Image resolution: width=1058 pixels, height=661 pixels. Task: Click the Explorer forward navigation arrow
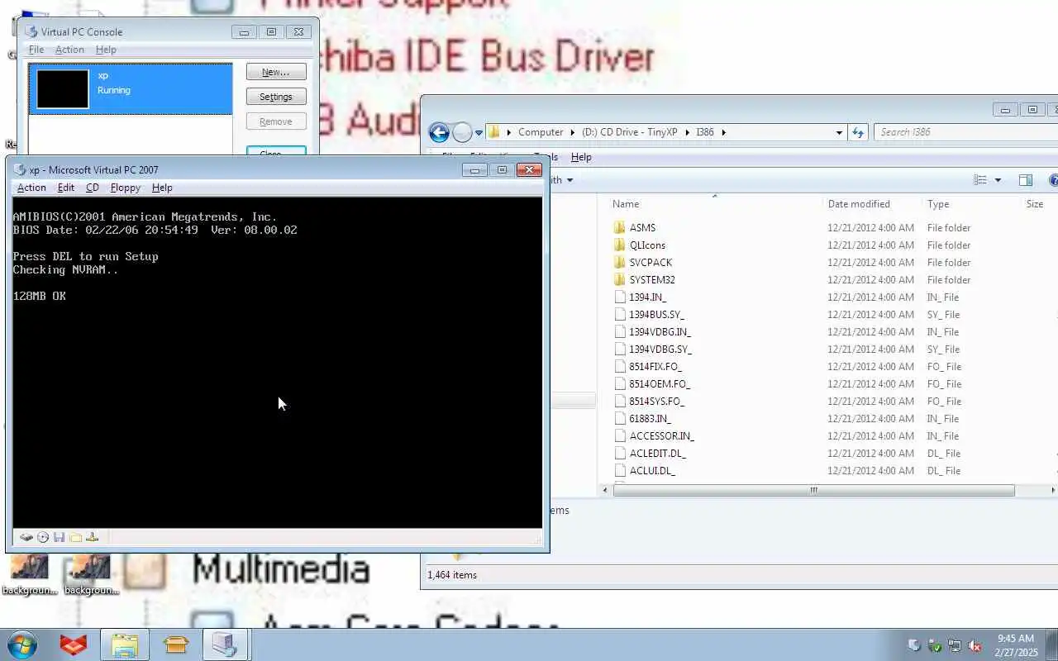pos(462,132)
